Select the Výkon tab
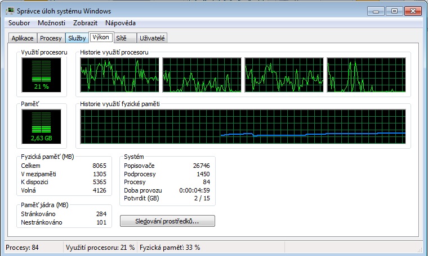This screenshot has height=256, width=428. click(x=101, y=38)
